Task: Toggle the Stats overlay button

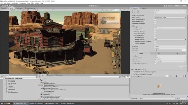Action: (x=121, y=10)
